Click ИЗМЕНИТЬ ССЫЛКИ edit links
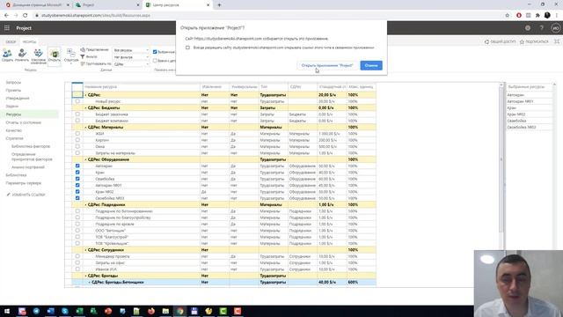Image resolution: width=563 pixels, height=317 pixels. 26,195
